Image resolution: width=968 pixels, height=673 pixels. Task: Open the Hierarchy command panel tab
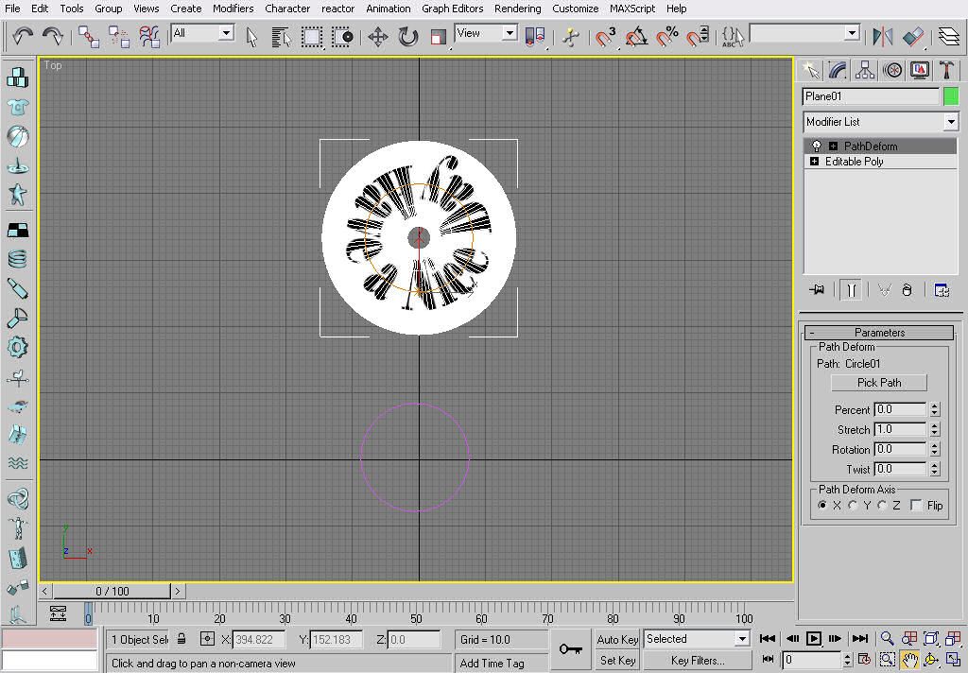pos(864,70)
